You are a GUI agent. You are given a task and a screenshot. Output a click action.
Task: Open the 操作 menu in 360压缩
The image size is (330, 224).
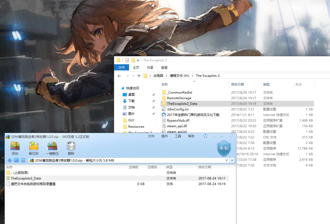click(165, 136)
